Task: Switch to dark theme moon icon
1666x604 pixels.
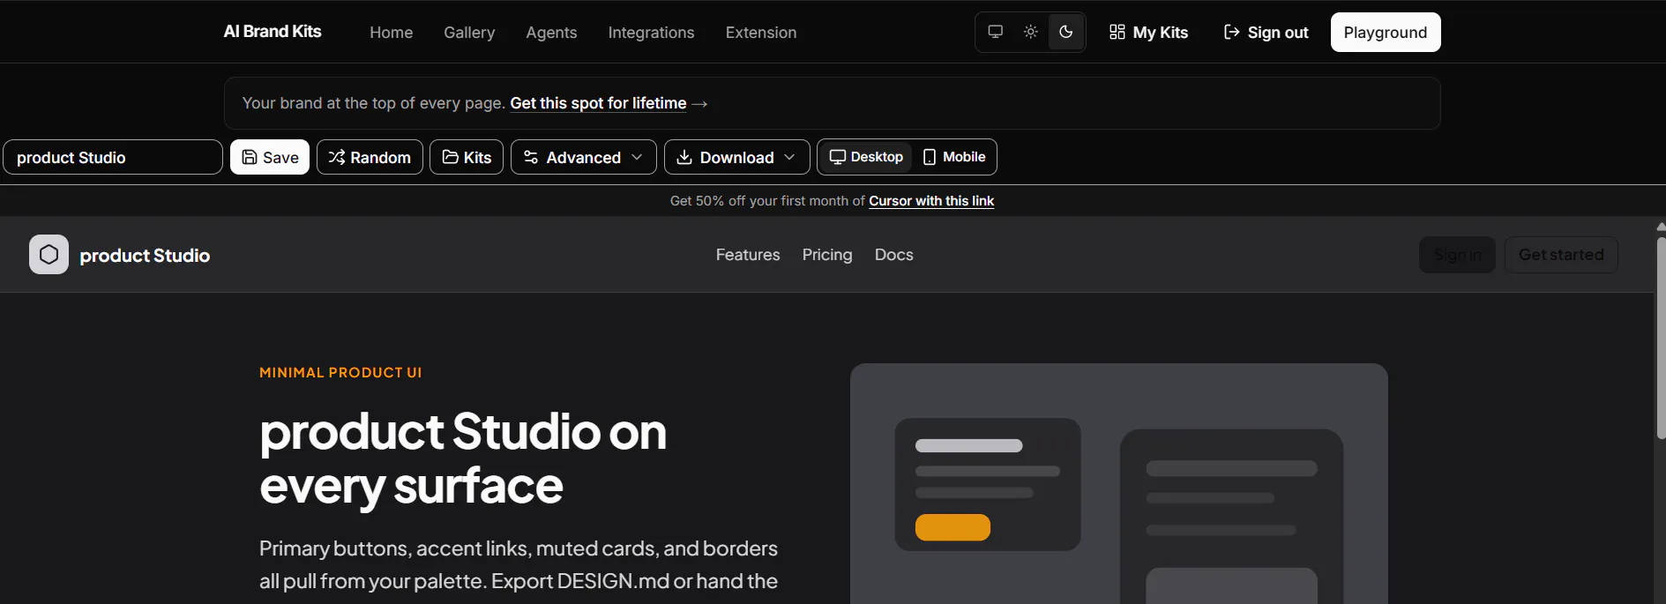Action: click(1065, 32)
